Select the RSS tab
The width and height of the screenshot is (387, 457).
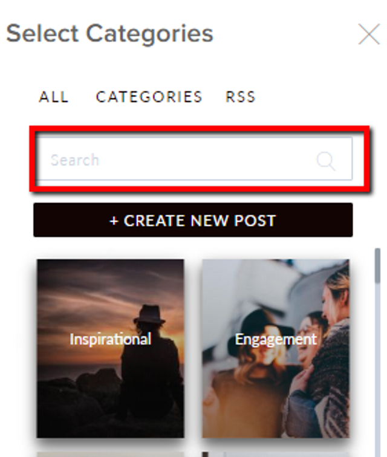[241, 97]
